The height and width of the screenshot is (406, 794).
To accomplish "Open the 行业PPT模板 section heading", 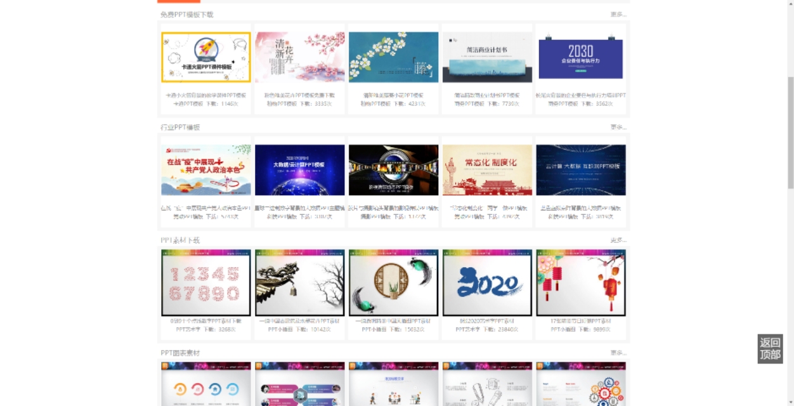I will click(x=180, y=127).
